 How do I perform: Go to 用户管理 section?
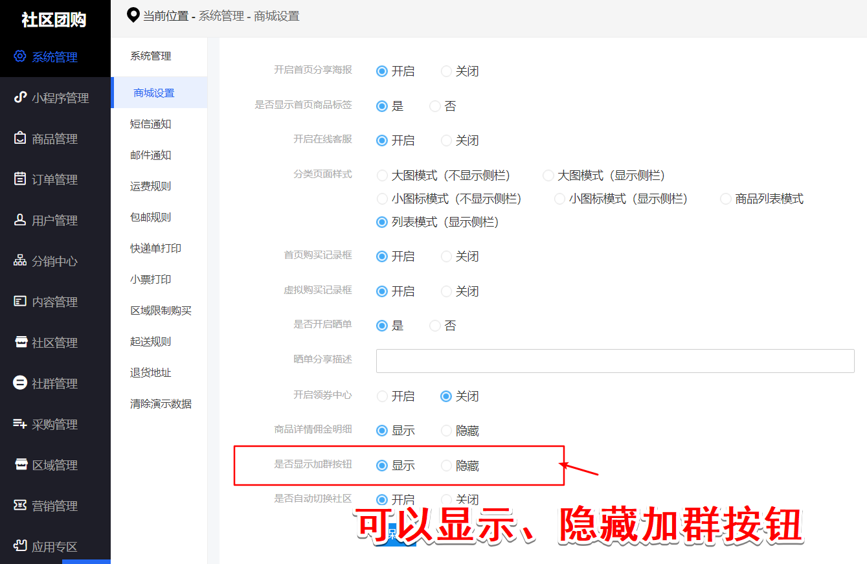point(55,220)
